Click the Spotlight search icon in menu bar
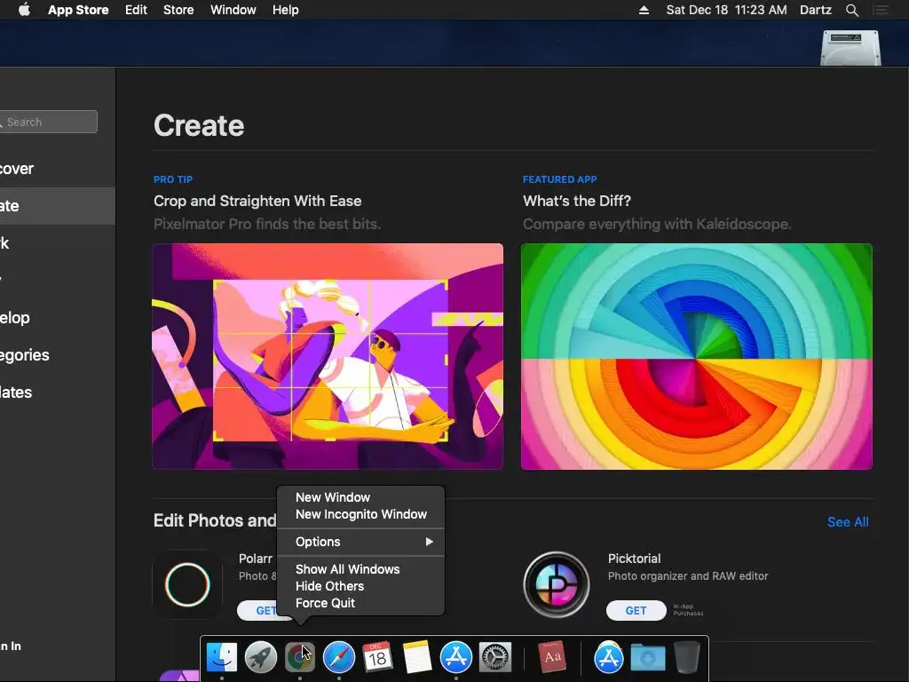The height and width of the screenshot is (682, 909). tap(851, 10)
